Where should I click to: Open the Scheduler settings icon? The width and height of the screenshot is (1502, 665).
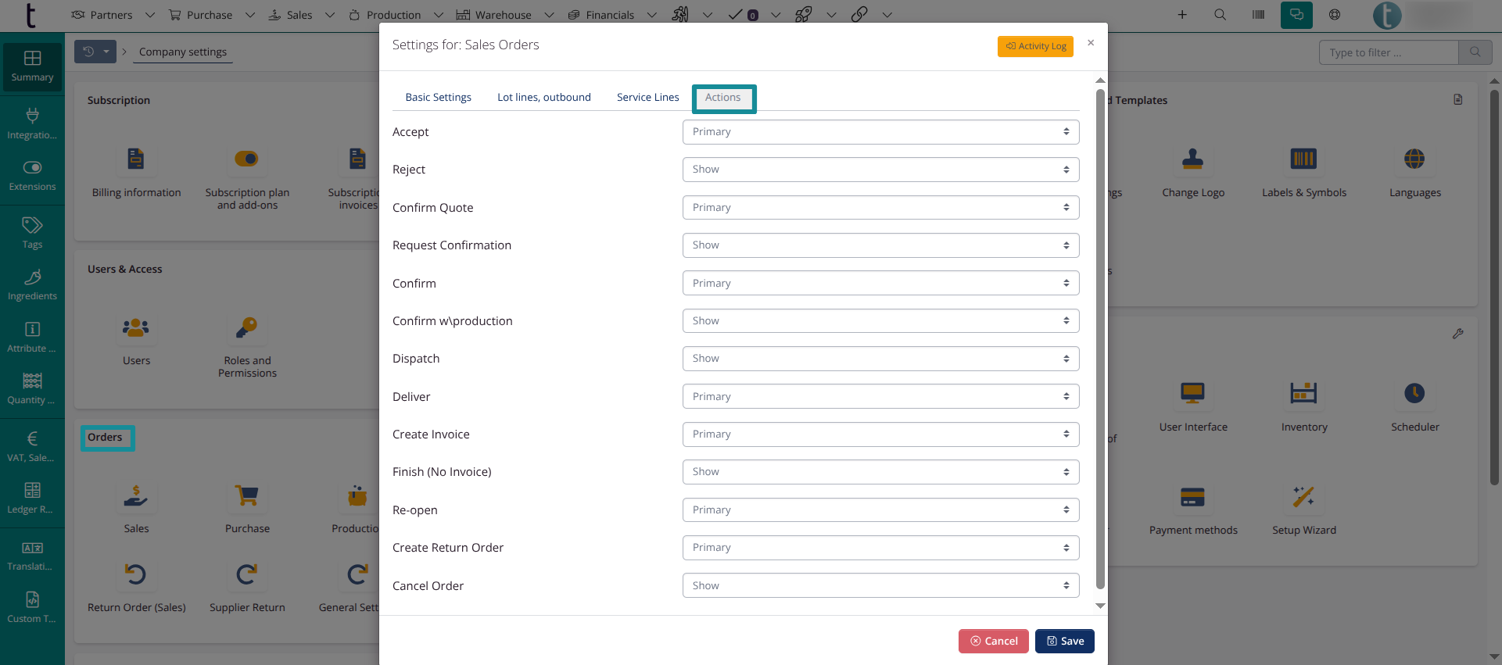pyautogui.click(x=1414, y=394)
